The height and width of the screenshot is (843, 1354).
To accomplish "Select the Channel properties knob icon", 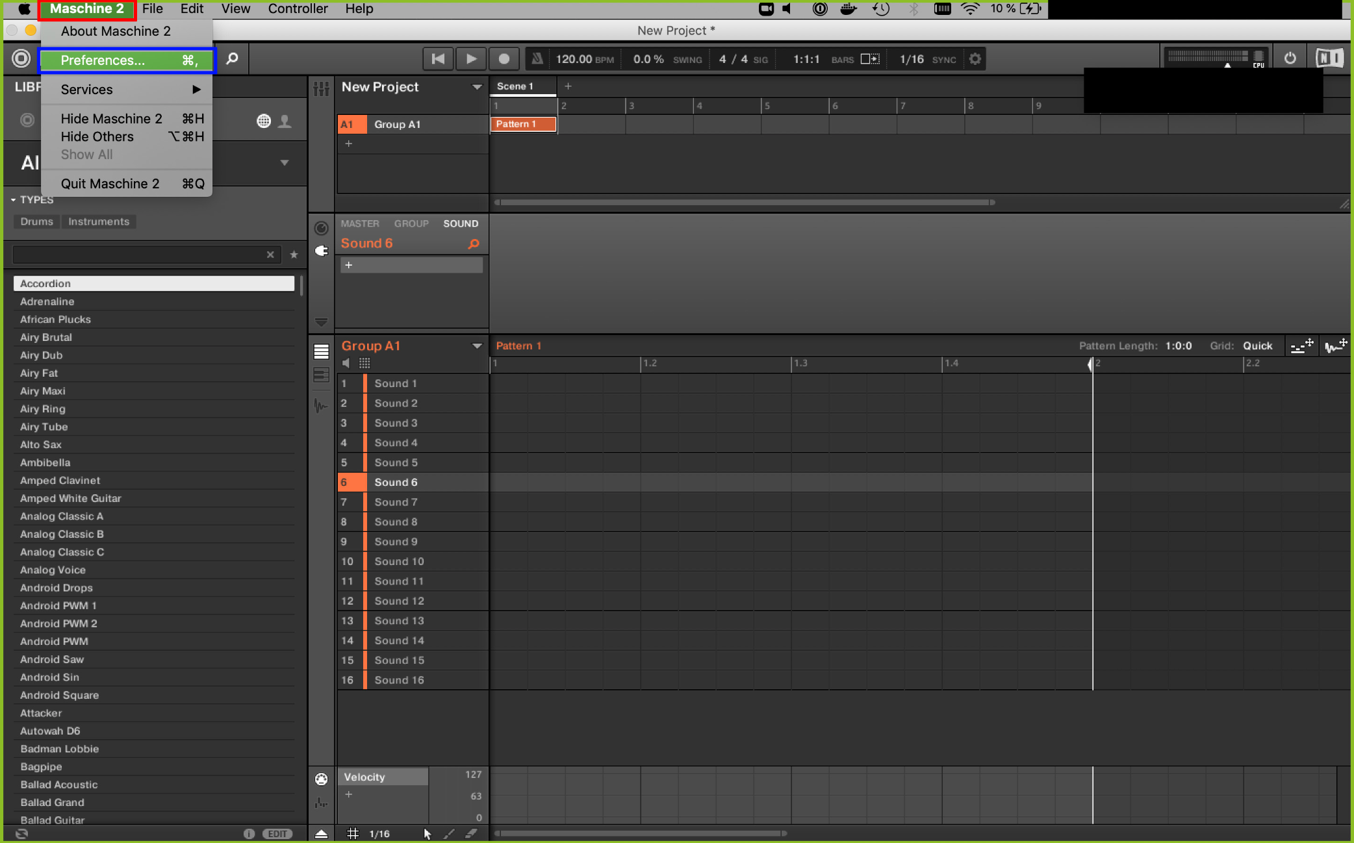I will (321, 228).
